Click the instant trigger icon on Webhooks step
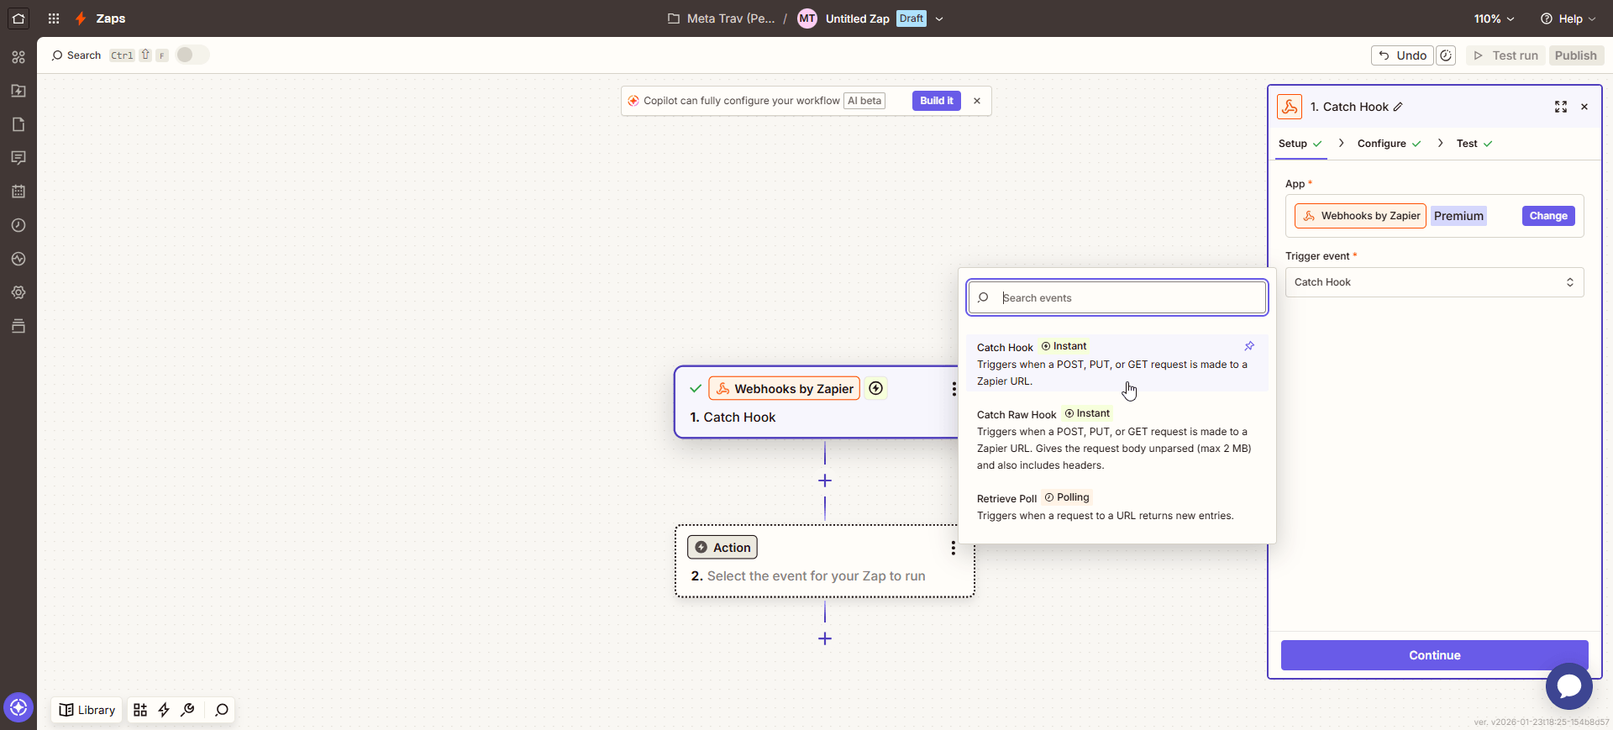 (x=876, y=388)
